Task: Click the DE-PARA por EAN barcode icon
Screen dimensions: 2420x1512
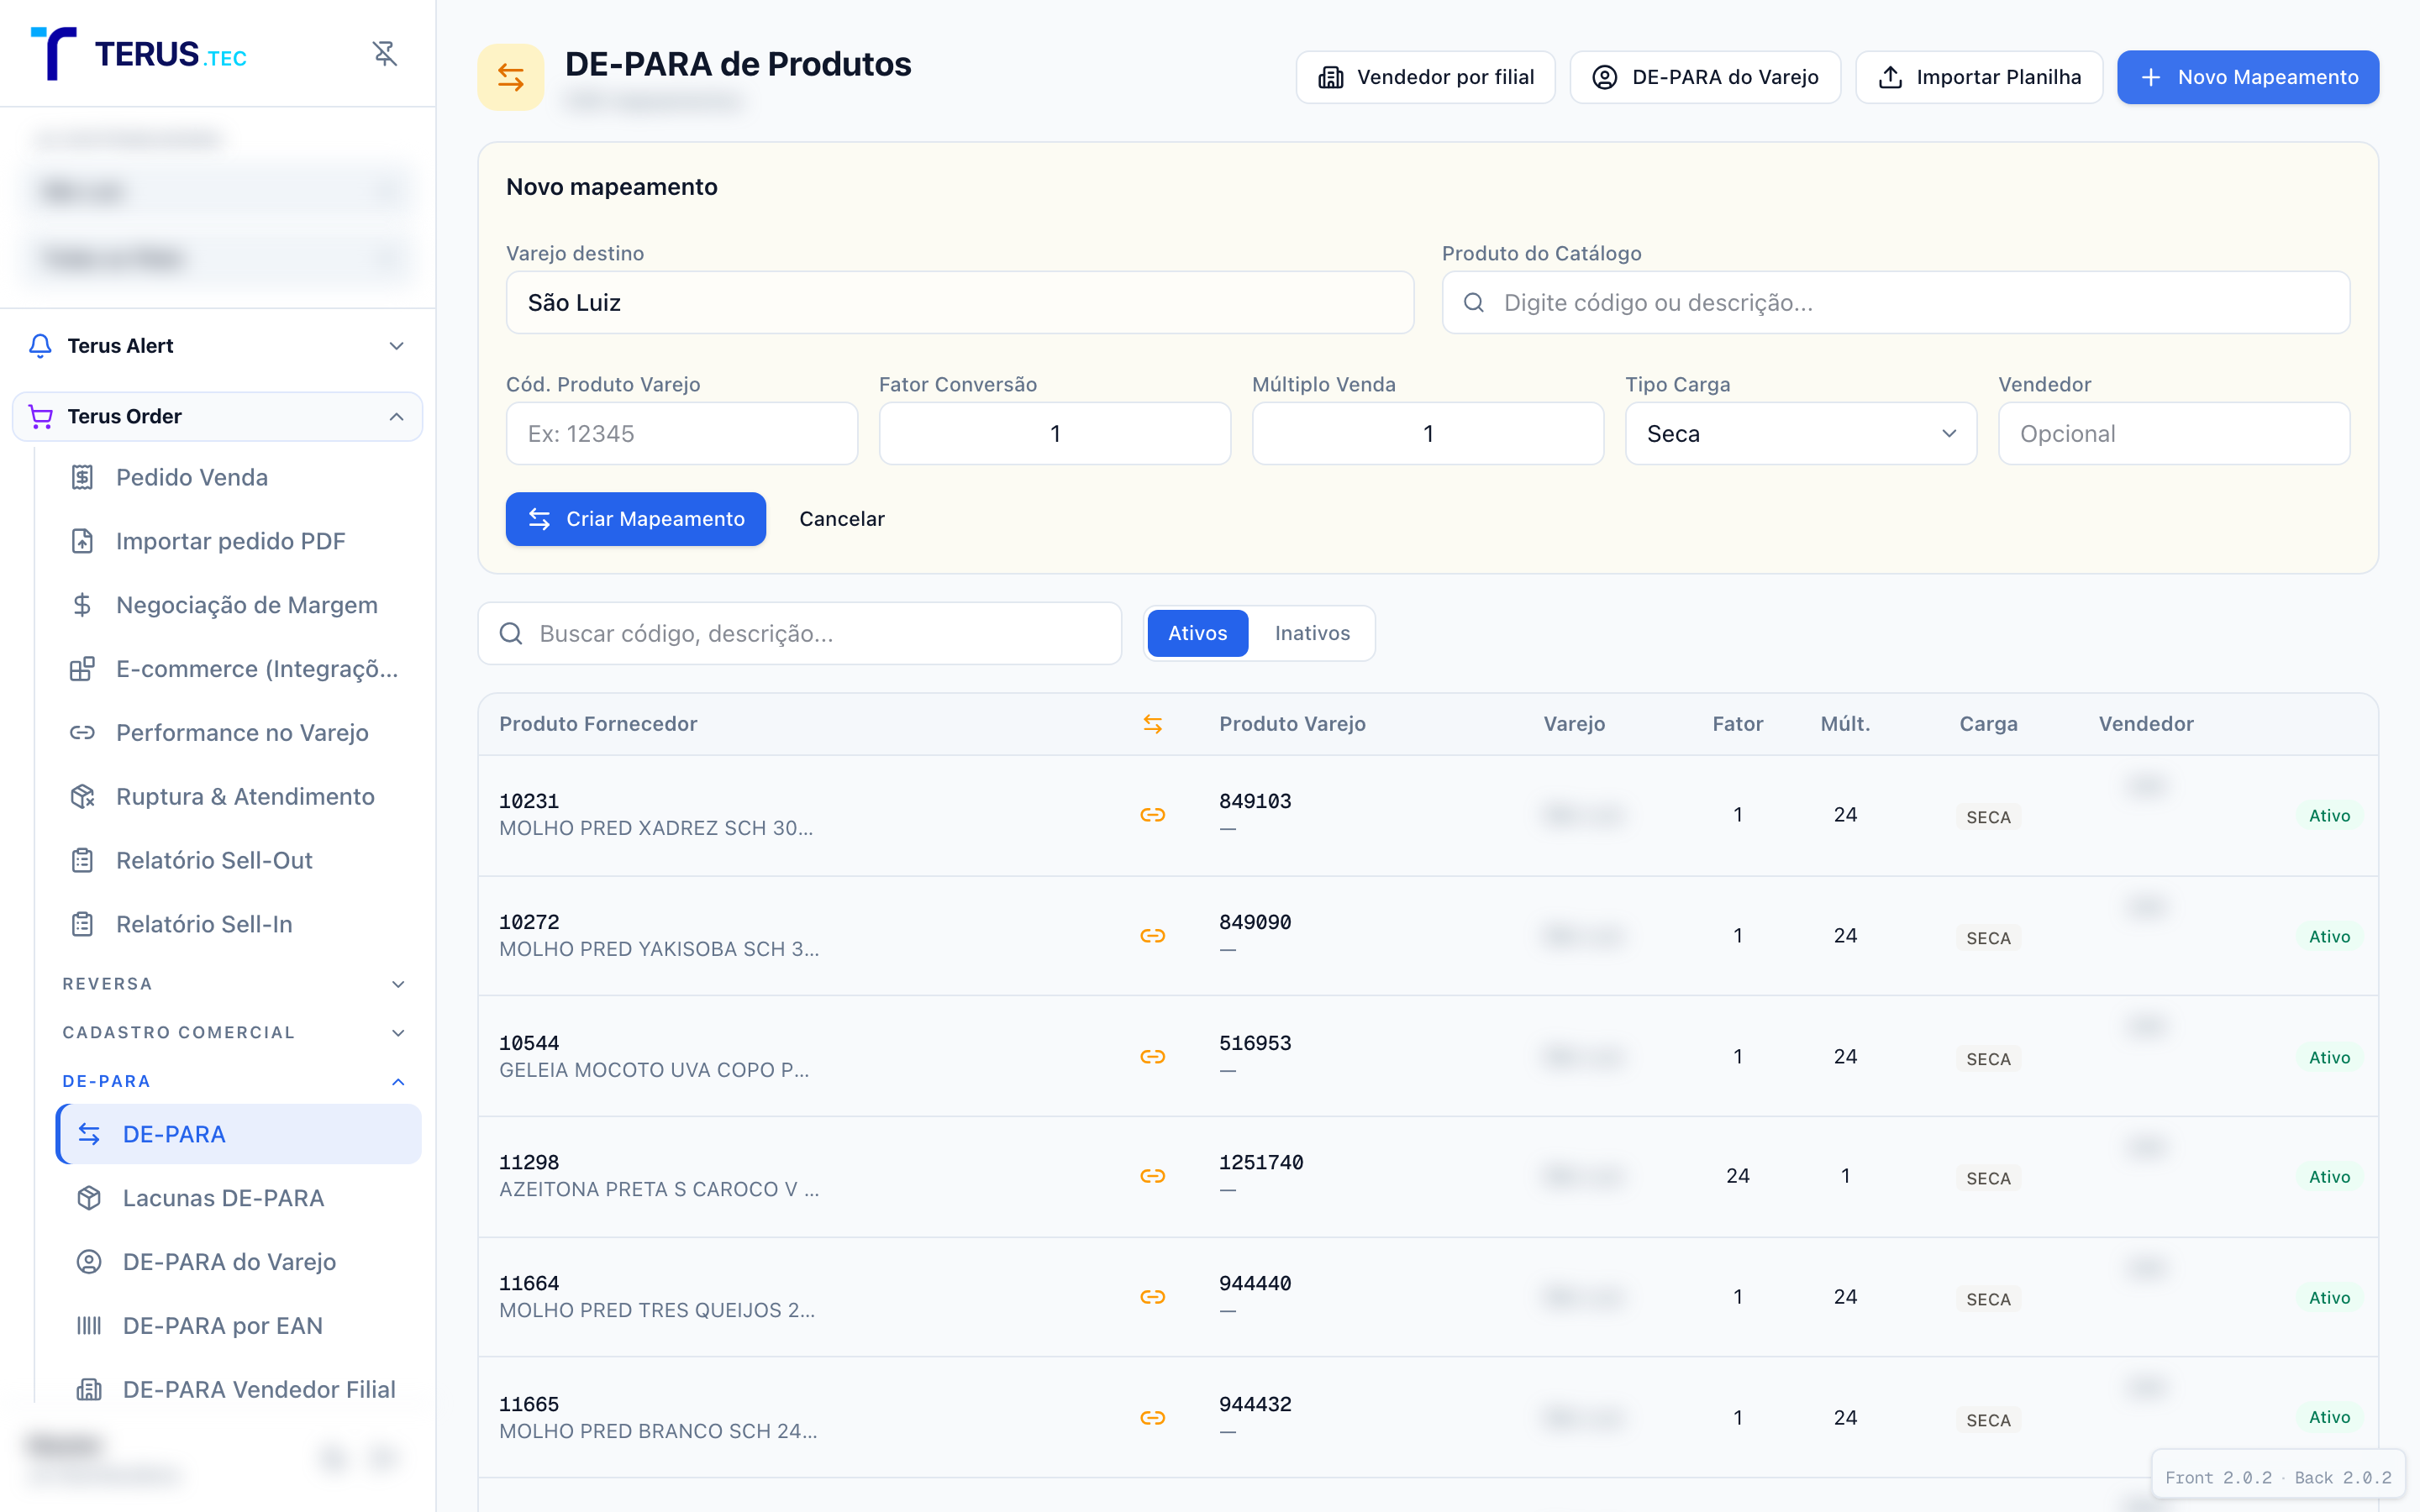Action: tap(89, 1326)
